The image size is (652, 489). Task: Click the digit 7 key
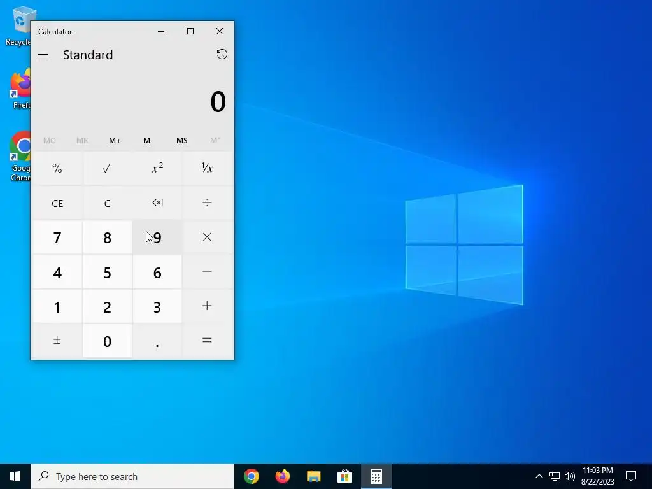(x=57, y=237)
